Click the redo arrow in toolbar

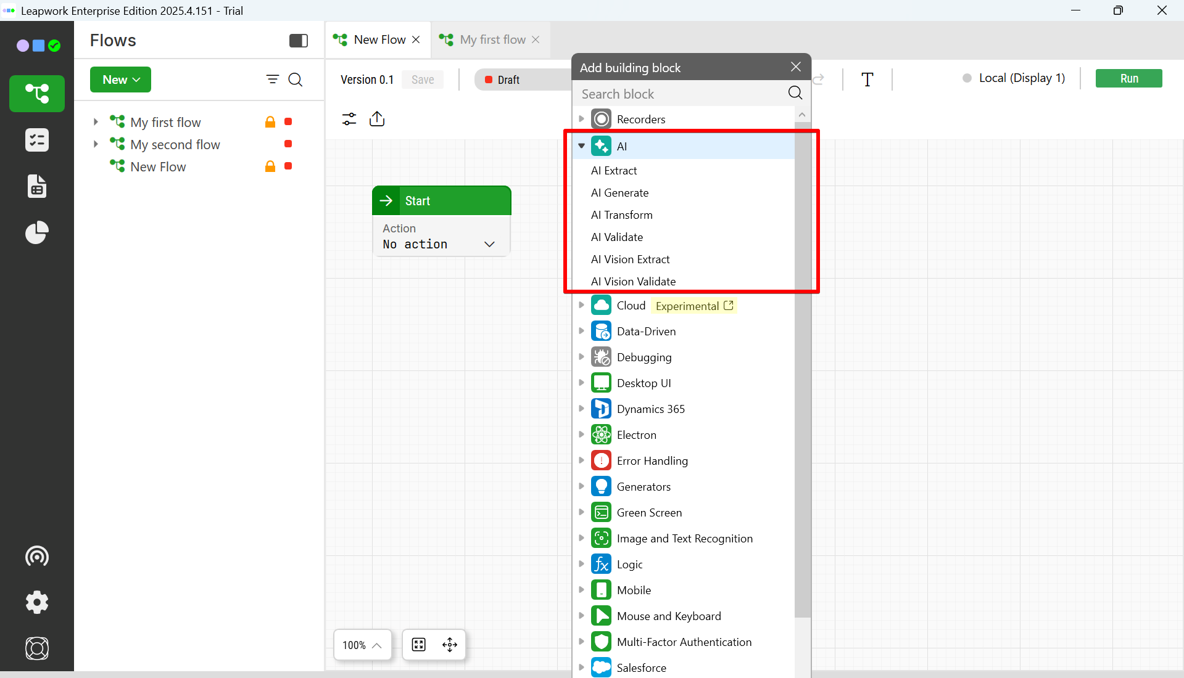click(818, 80)
